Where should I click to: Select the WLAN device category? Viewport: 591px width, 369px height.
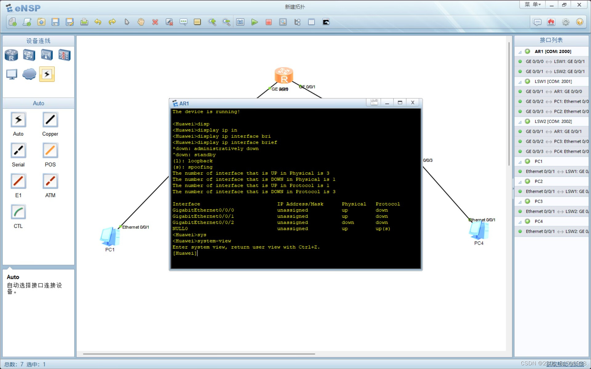(x=47, y=55)
